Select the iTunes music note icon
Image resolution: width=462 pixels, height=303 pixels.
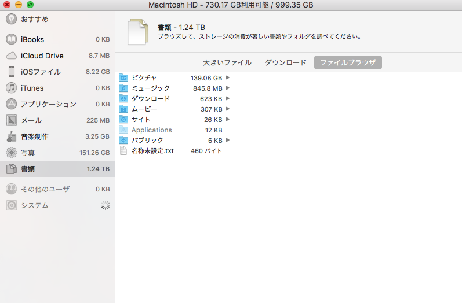11,88
